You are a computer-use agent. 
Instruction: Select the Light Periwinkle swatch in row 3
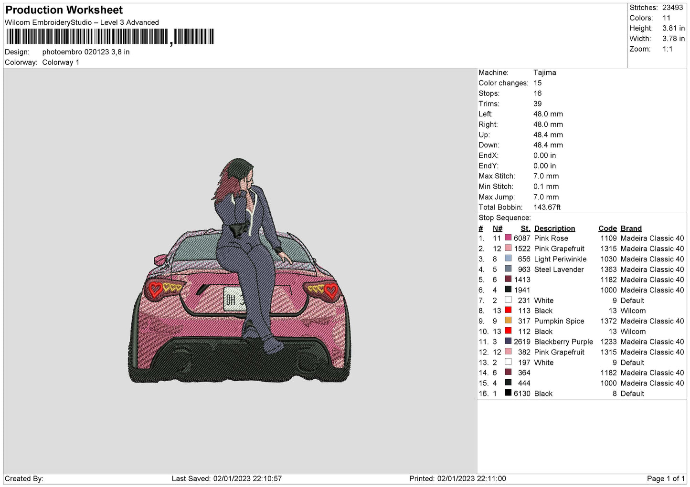pyautogui.click(x=508, y=259)
